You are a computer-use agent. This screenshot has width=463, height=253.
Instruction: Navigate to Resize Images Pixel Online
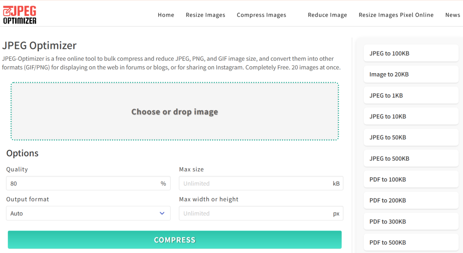point(396,15)
